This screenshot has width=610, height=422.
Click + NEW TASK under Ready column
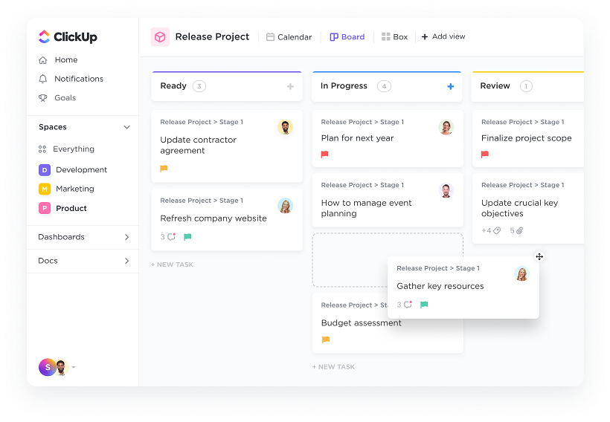(x=173, y=264)
